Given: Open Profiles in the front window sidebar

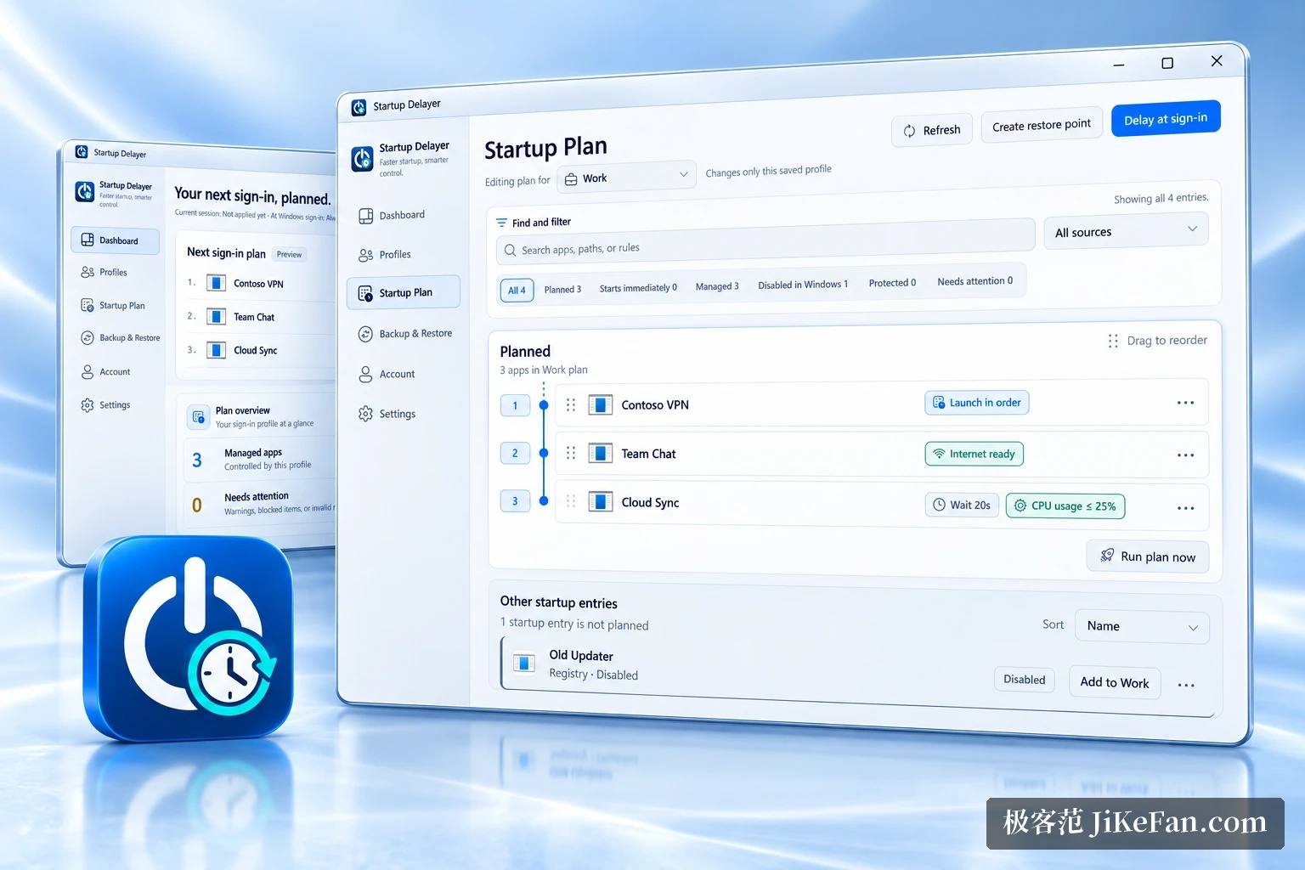Looking at the screenshot, I should pos(385,255).
